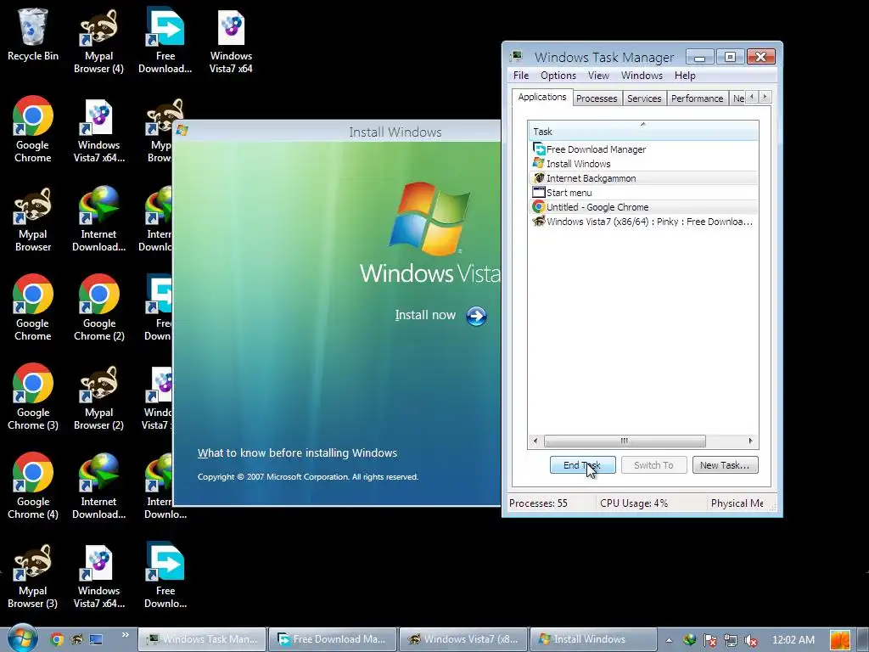
Task: Click the orange icon at taskbar end
Action: click(x=840, y=640)
